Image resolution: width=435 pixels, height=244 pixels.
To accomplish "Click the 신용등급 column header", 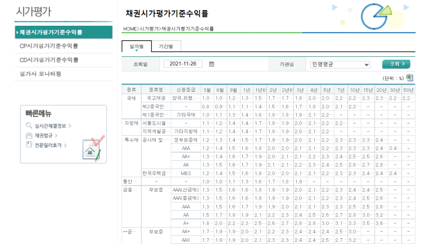I will pyautogui.click(x=186, y=90).
